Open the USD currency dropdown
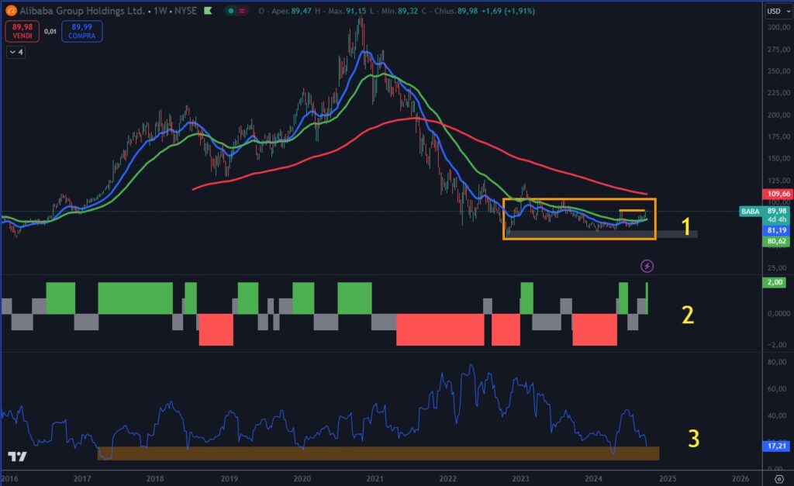 (776, 11)
